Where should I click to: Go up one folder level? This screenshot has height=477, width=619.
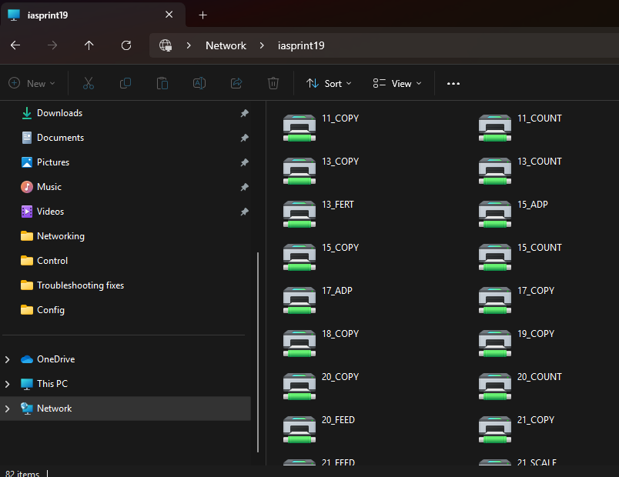click(x=89, y=45)
